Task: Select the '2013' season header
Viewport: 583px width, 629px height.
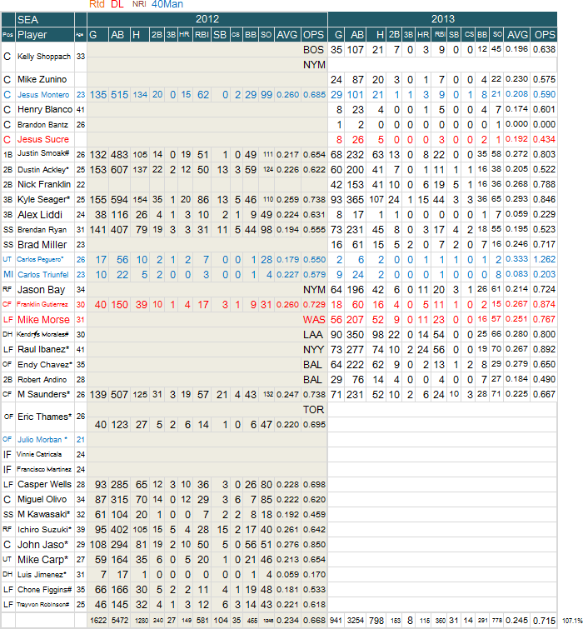Action: pos(442,19)
